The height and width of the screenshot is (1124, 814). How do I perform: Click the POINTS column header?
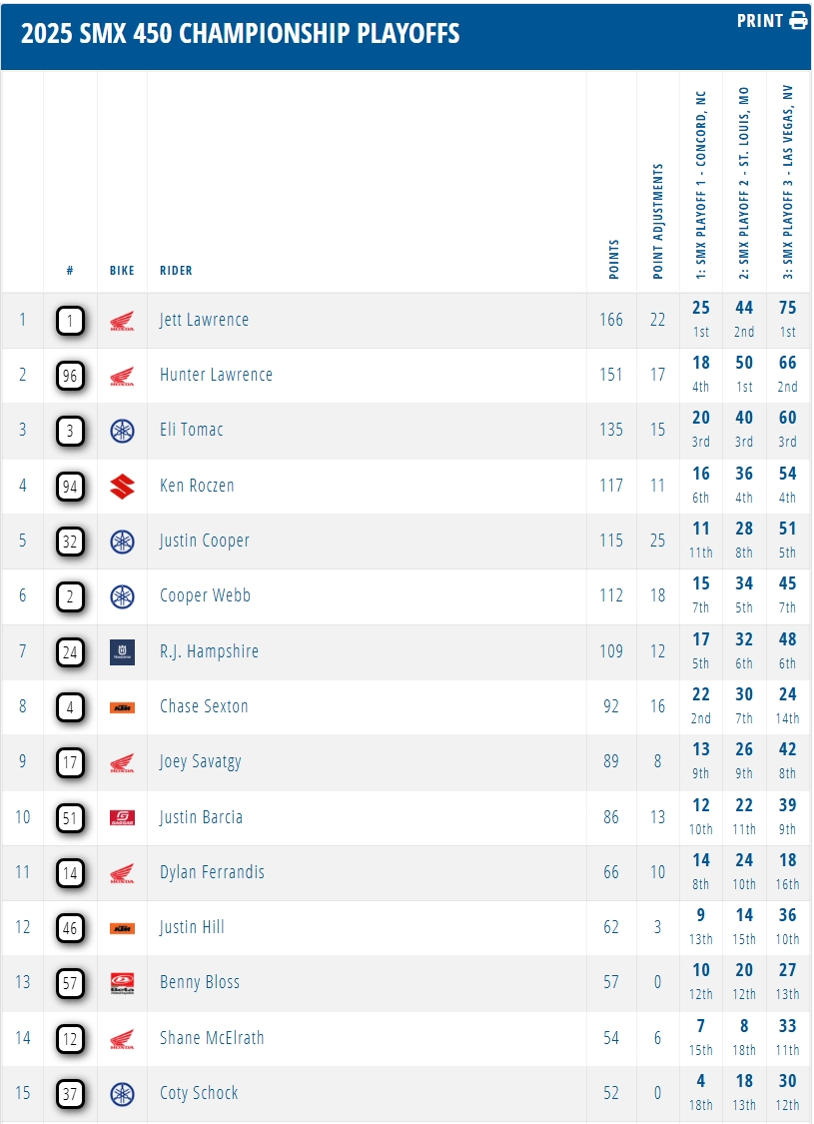[613, 260]
